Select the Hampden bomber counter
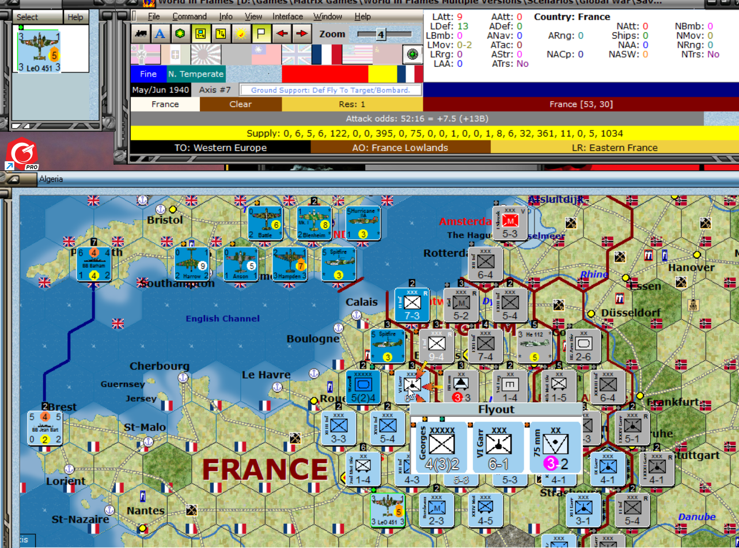This screenshot has height=548, width=739. click(289, 264)
